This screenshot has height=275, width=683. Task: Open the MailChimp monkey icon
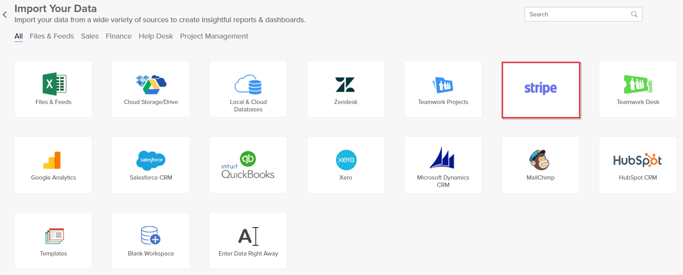tap(540, 160)
